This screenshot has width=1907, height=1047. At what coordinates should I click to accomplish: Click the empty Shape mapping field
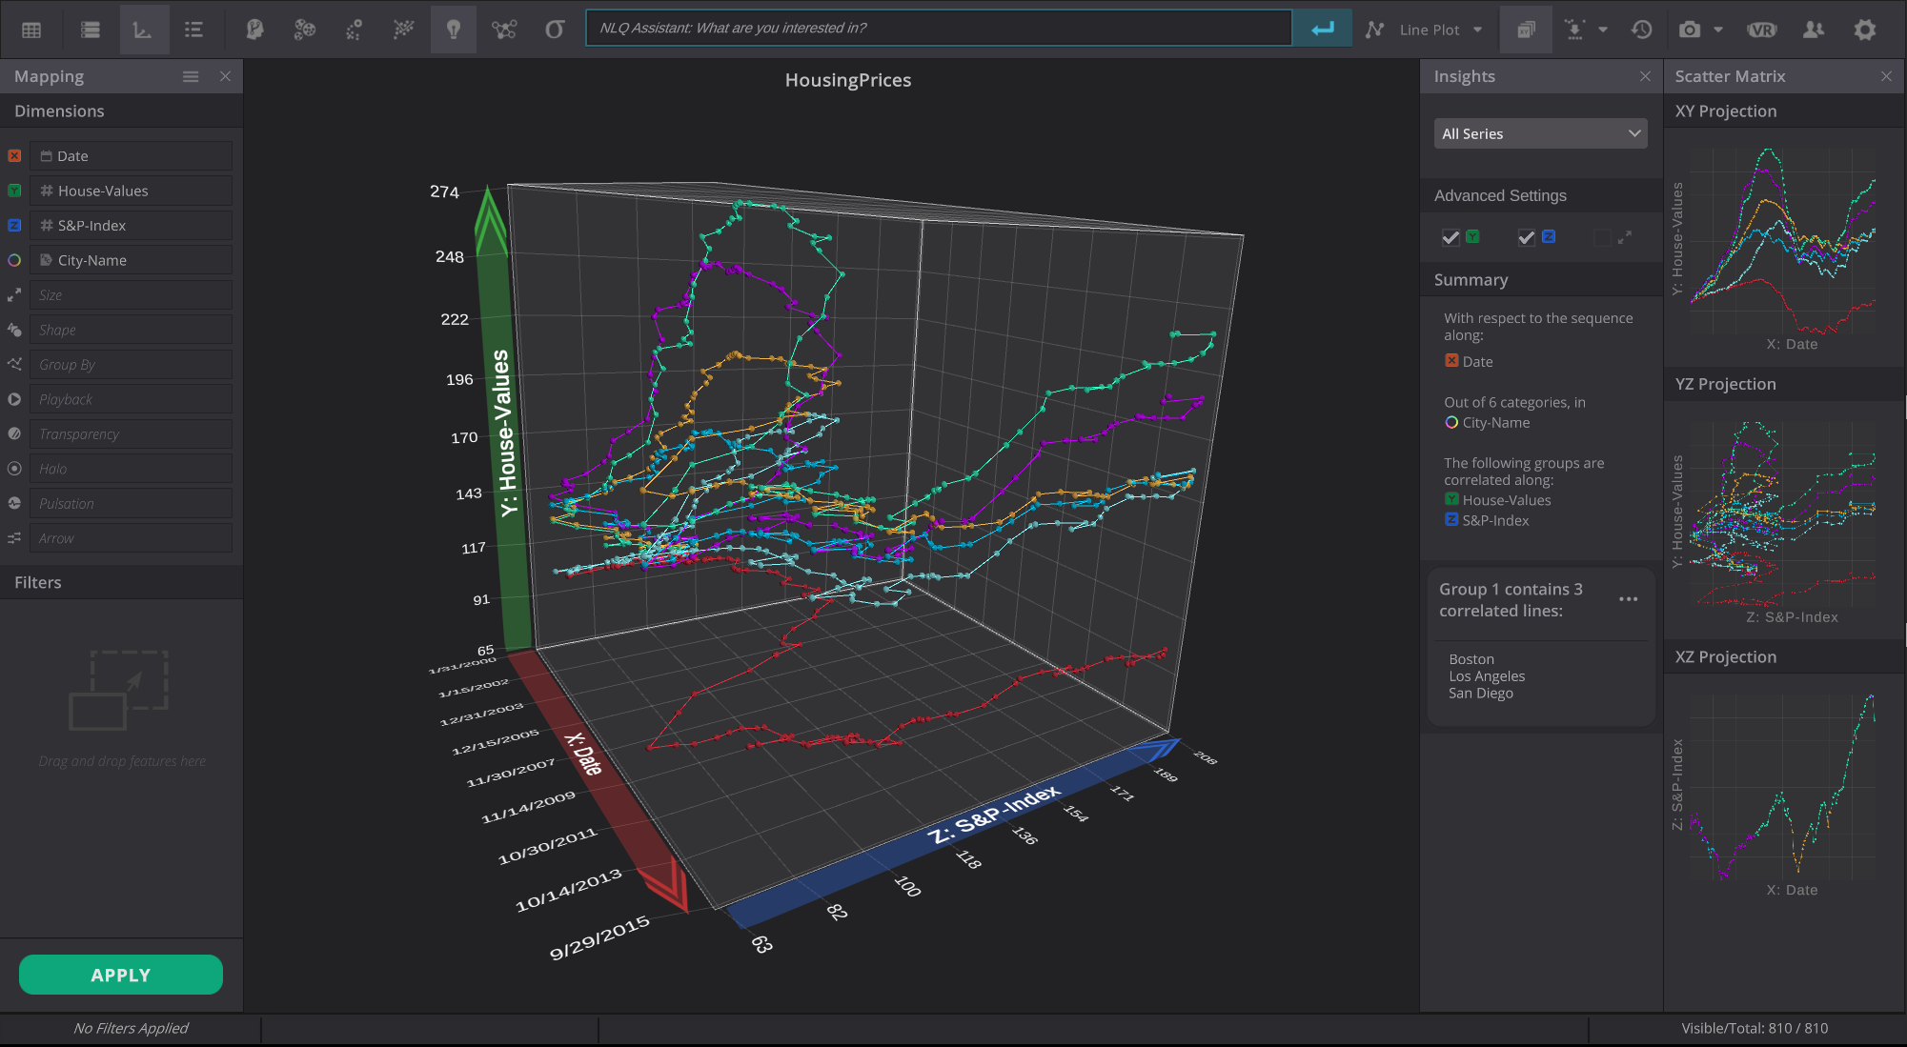pyautogui.click(x=131, y=330)
